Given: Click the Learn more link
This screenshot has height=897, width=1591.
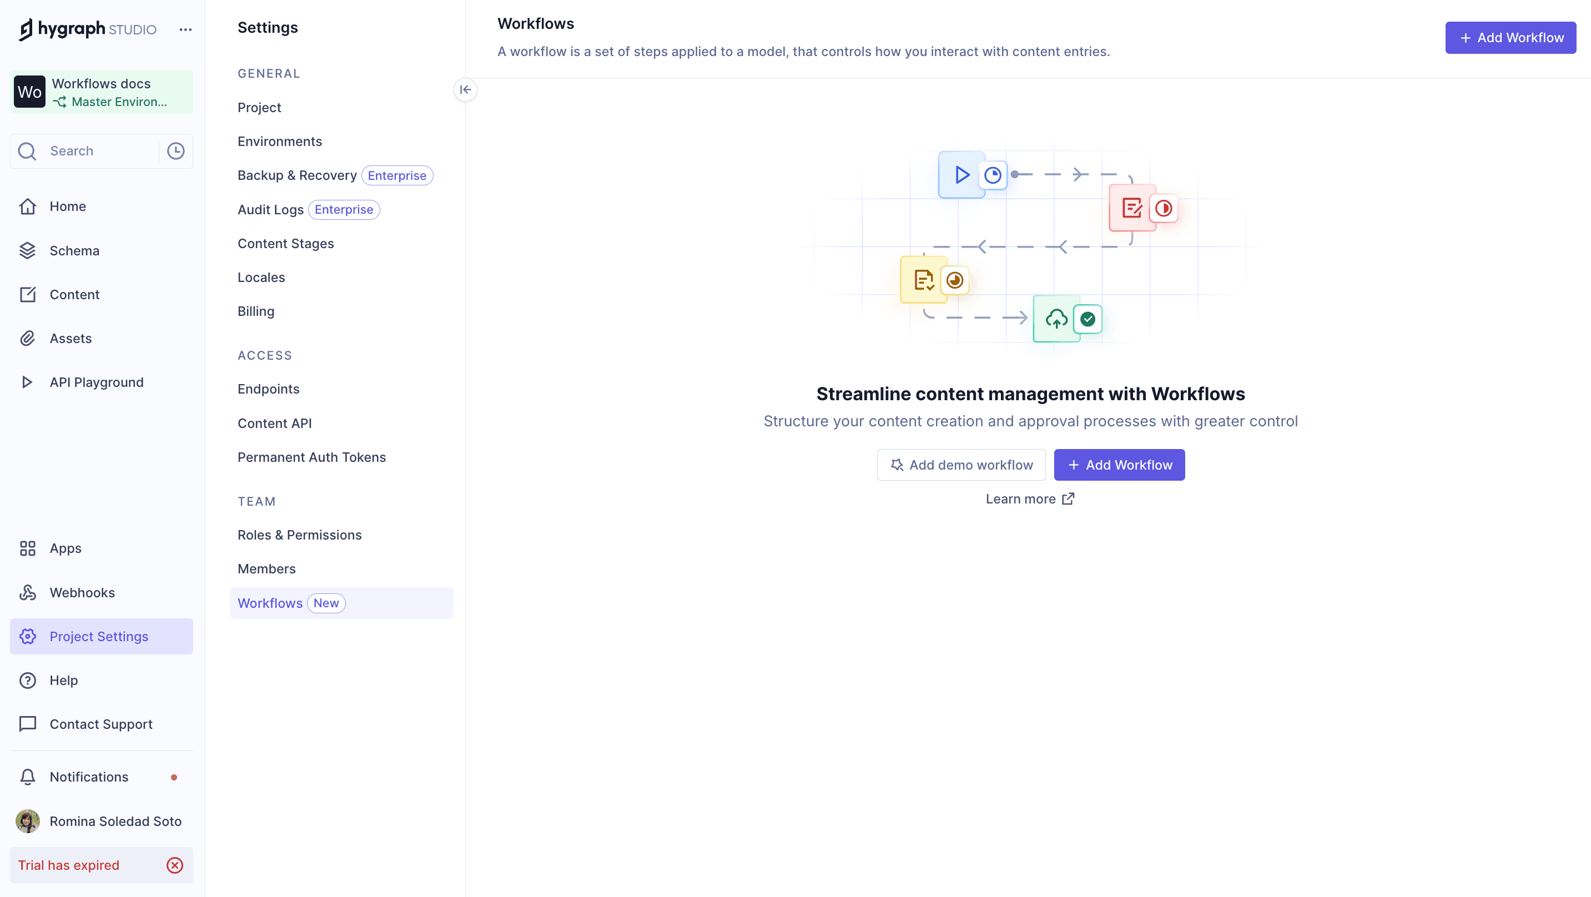Looking at the screenshot, I should 1030,498.
